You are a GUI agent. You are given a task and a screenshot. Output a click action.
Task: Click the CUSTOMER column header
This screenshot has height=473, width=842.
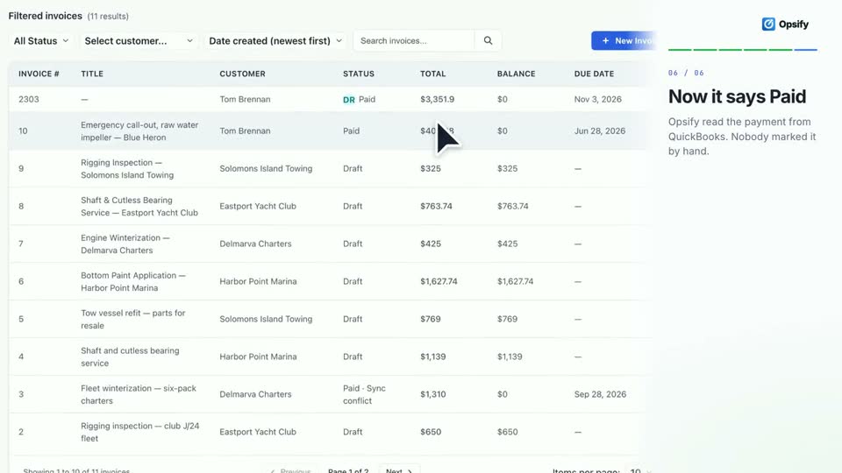(242, 74)
